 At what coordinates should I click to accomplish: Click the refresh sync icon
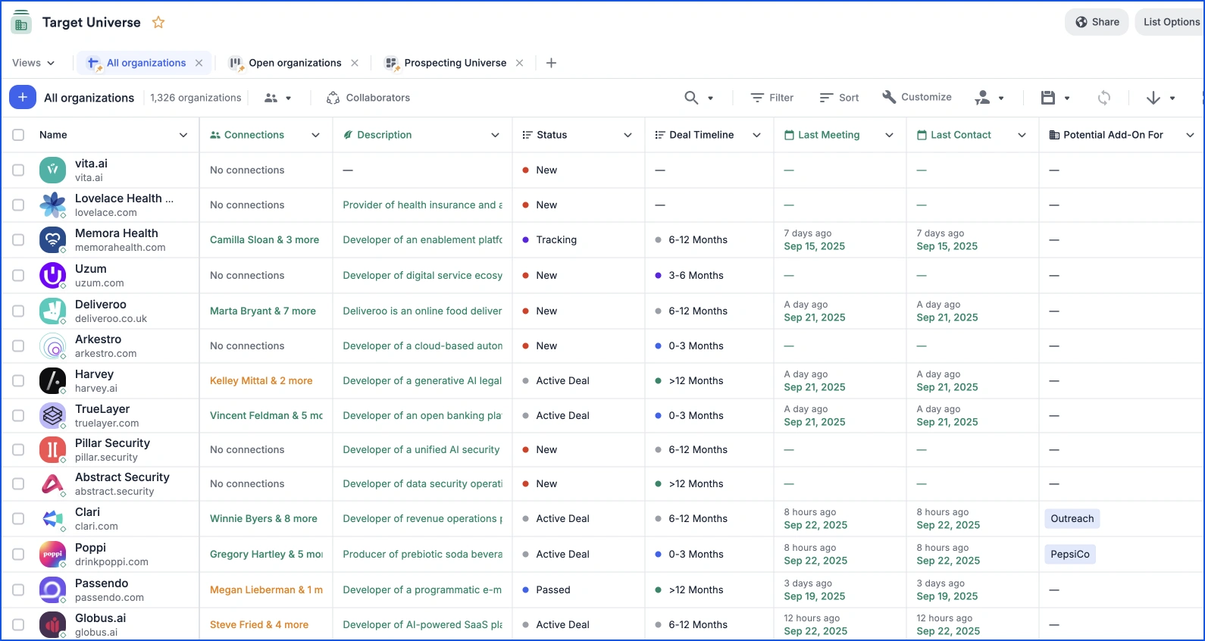[x=1104, y=98]
